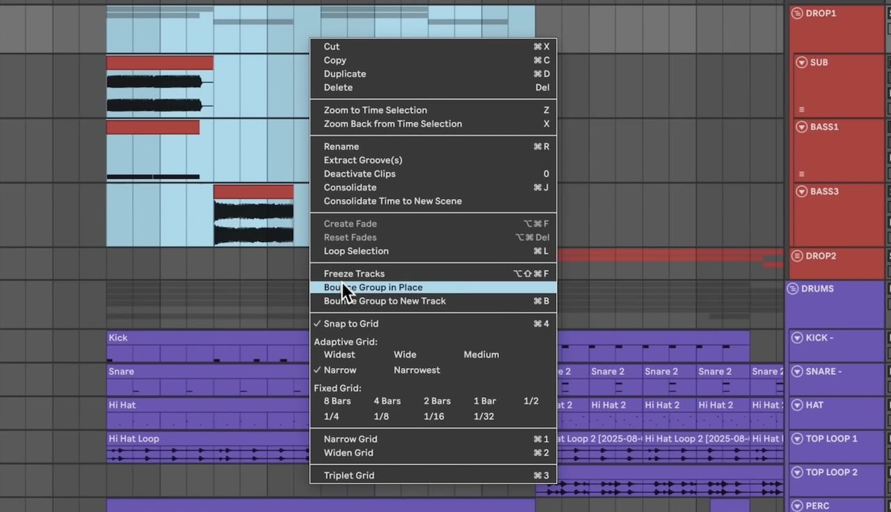Click the TOP LOOP 1 unfold arrow icon

(x=797, y=439)
